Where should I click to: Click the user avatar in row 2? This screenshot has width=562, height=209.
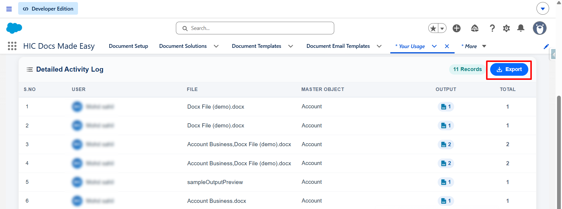click(x=77, y=126)
